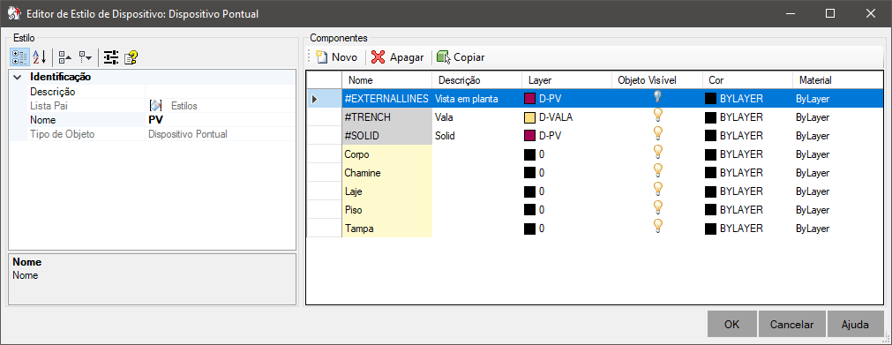Screen dimensions: 892x345
Task: Toggle visibility lightbulb for Tampa row
Action: tap(657, 227)
